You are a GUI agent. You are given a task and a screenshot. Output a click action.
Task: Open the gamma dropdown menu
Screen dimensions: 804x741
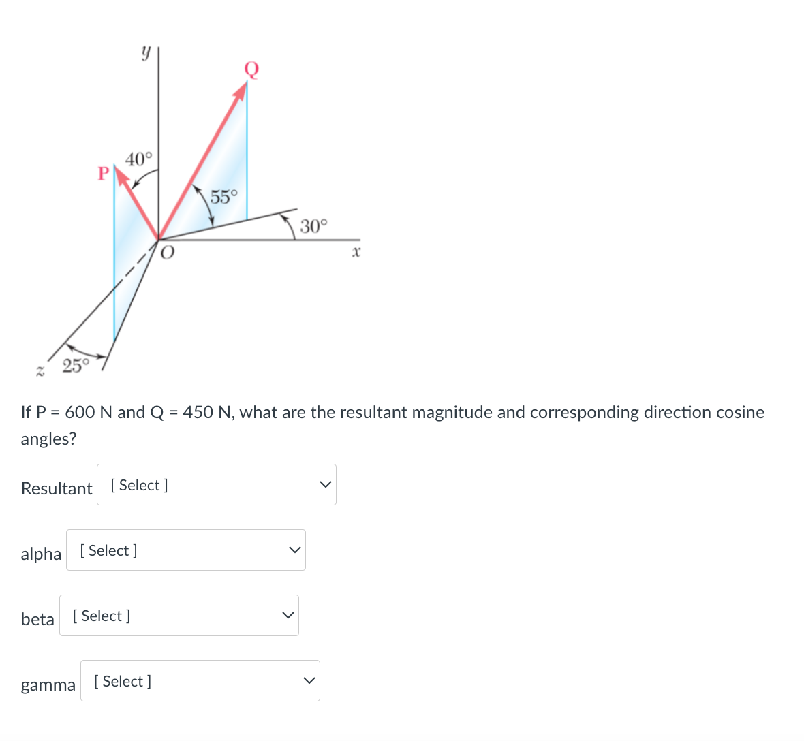(x=200, y=680)
